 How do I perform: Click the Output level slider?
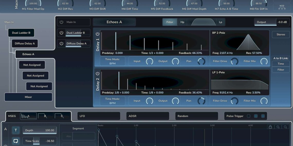point(265,22)
